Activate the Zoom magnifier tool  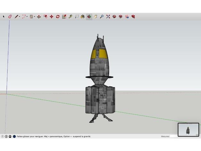102,17
